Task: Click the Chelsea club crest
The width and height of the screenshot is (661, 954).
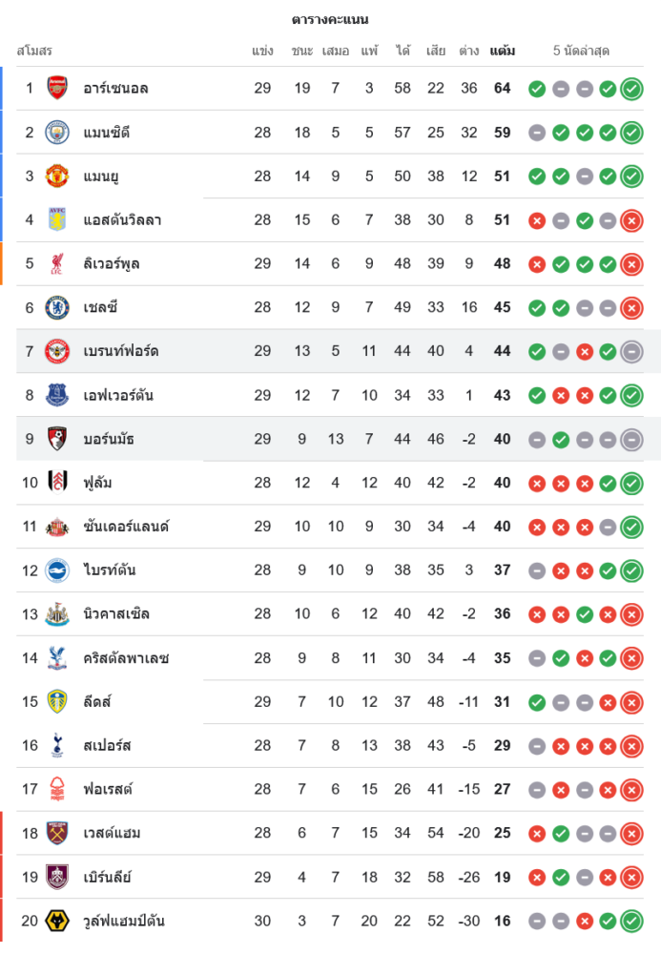Action: coord(57,307)
